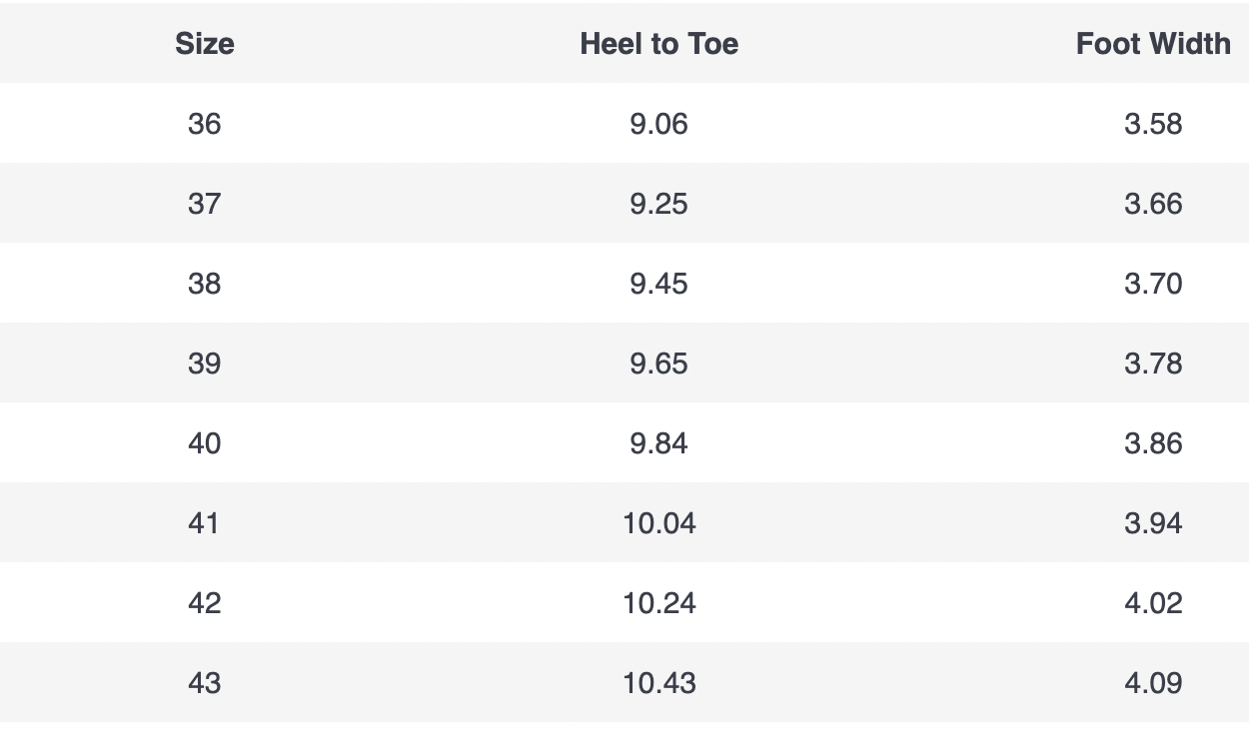Select the 9.06 heel to toe value
The image size is (1249, 751).
(x=658, y=124)
